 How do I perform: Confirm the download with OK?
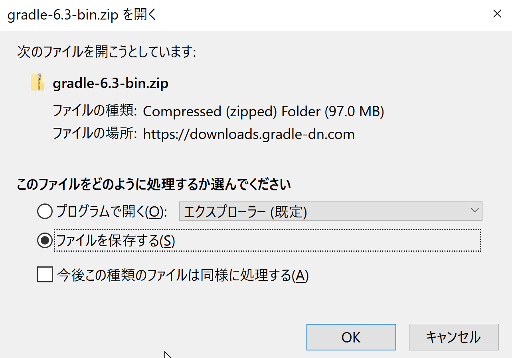[351, 337]
